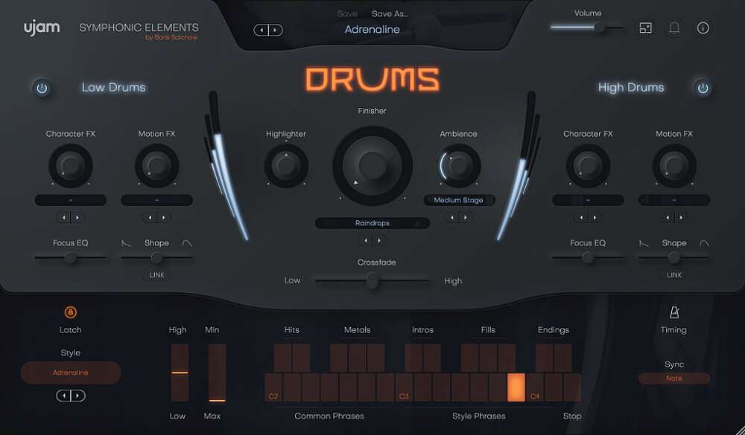Turn the Highlighter knob icon
This screenshot has height=435, width=745.
(x=286, y=164)
